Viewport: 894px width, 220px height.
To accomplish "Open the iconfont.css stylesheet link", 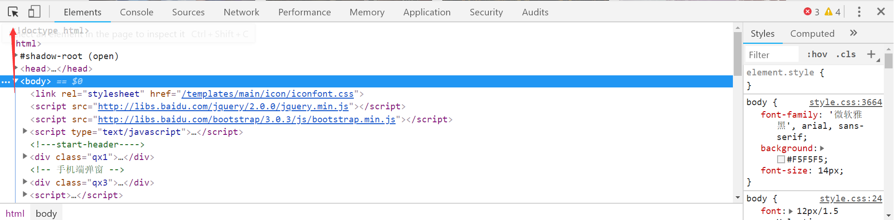I will tap(268, 94).
